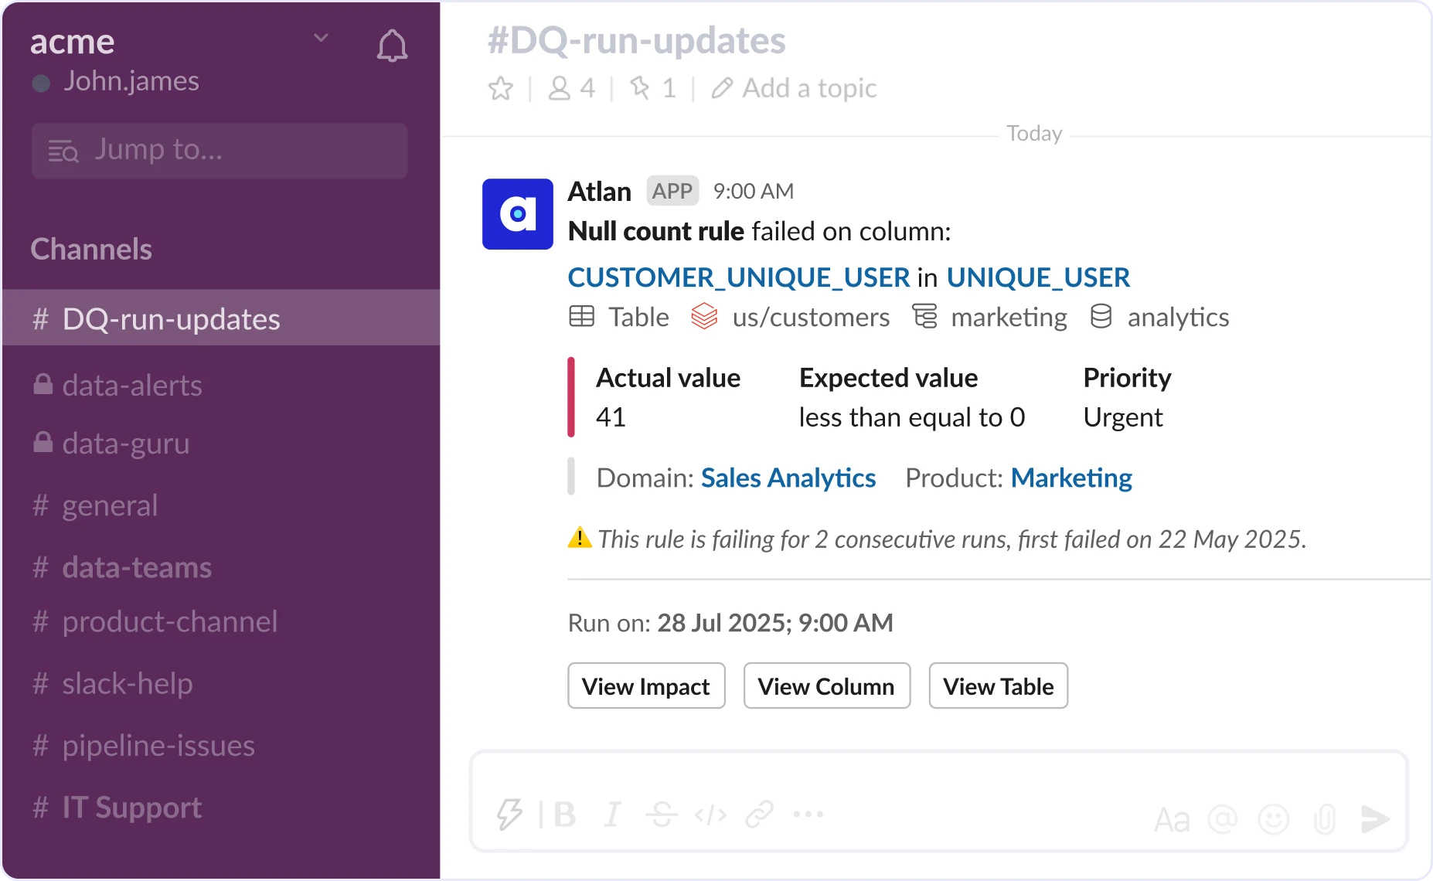Click the marketing schema icon
The image size is (1433, 881).
click(924, 316)
